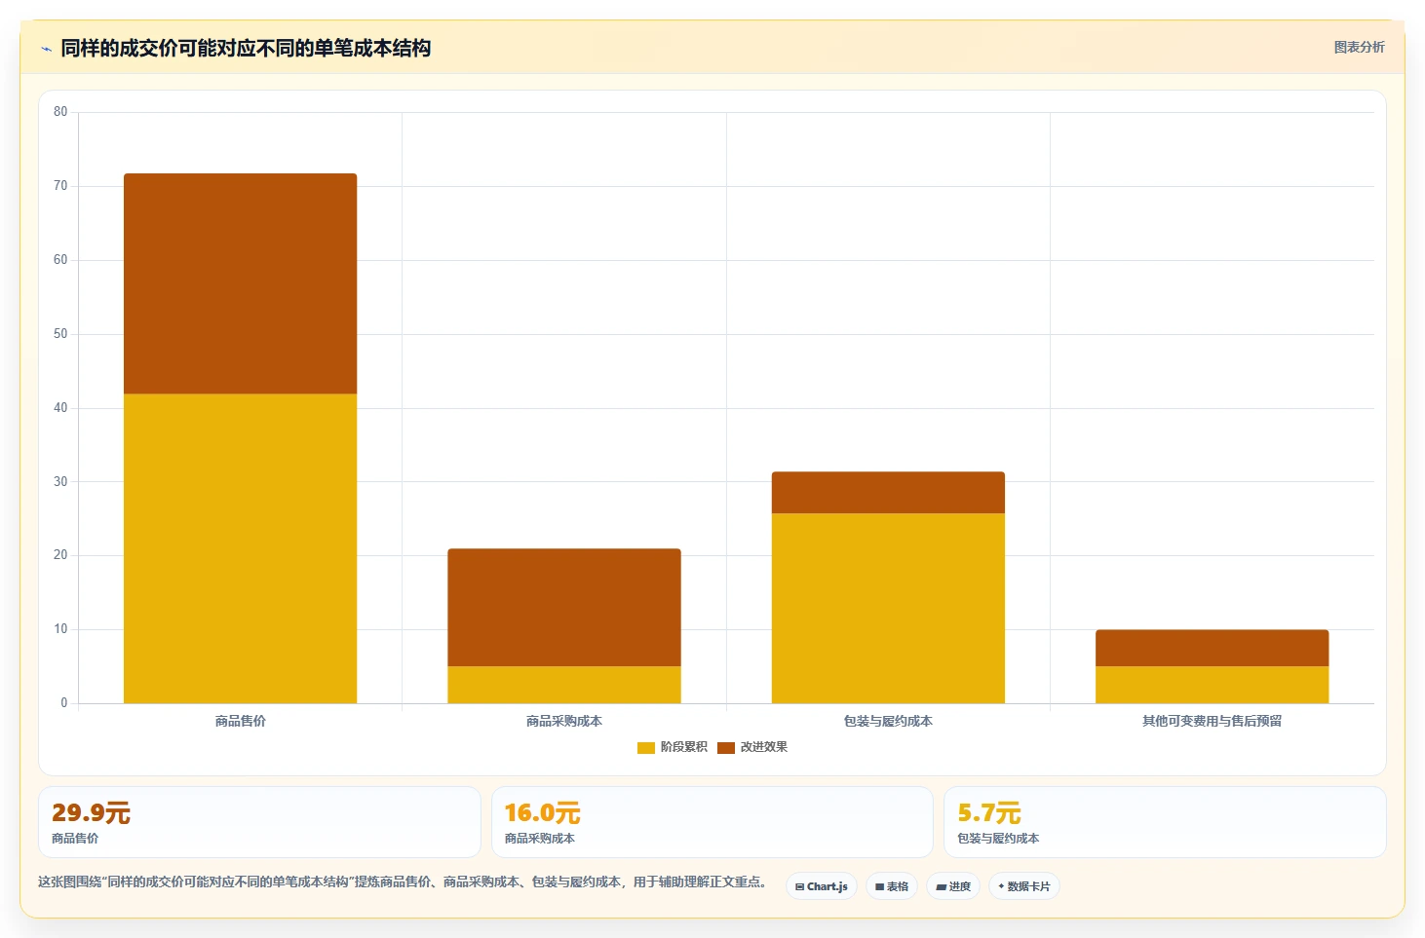1425x938 pixels.
Task: Click the yellow segment of 商品采购成本 bar
Action: click(564, 685)
